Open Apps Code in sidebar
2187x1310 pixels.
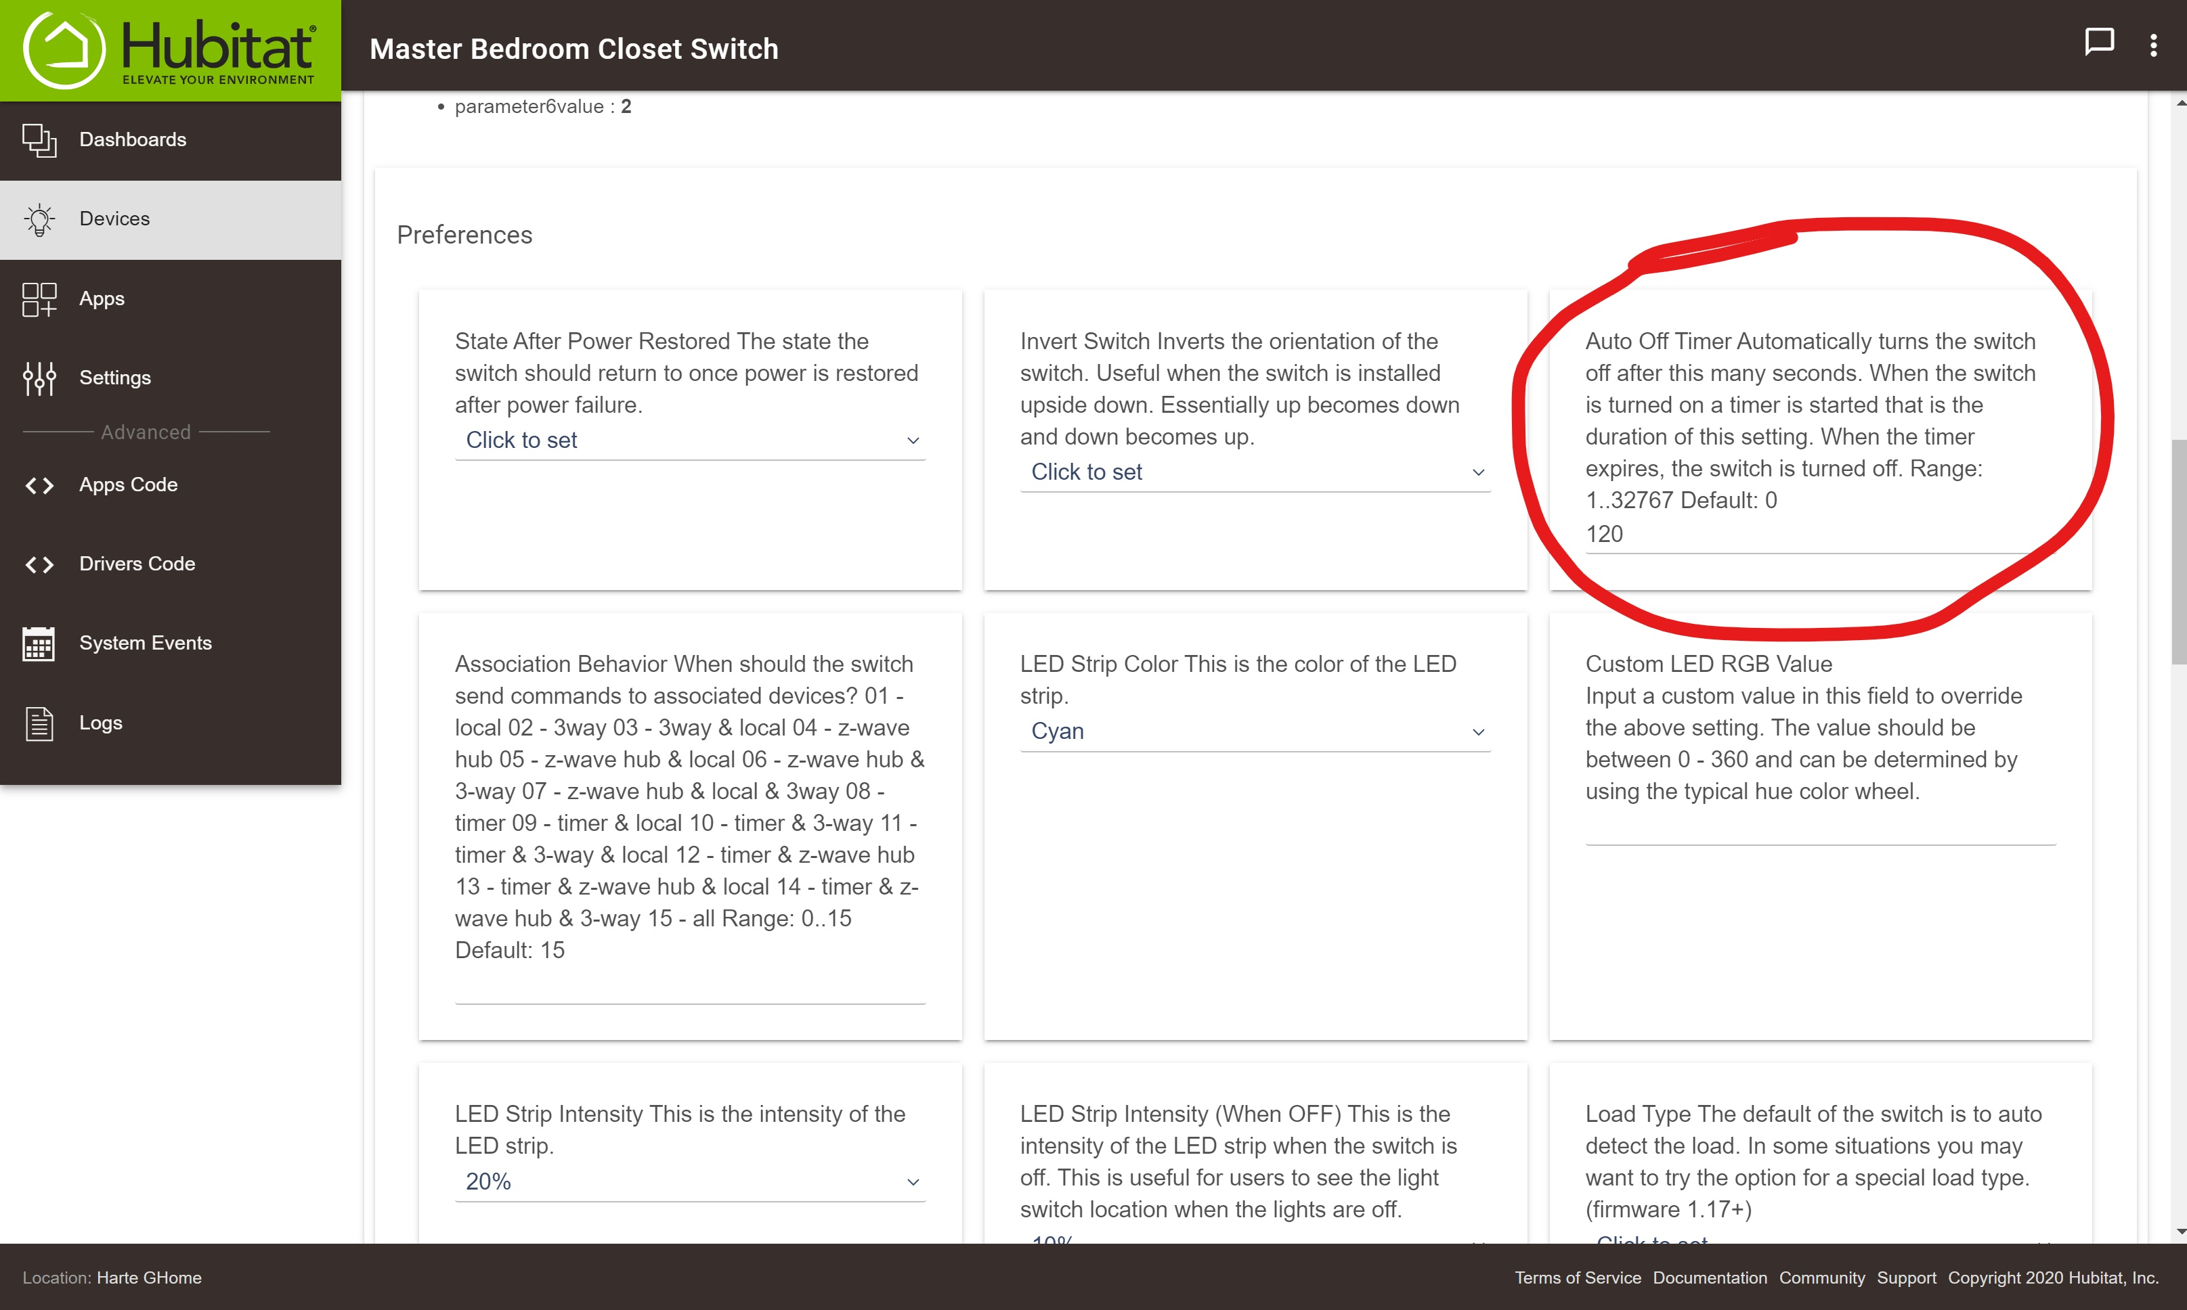pos(128,484)
